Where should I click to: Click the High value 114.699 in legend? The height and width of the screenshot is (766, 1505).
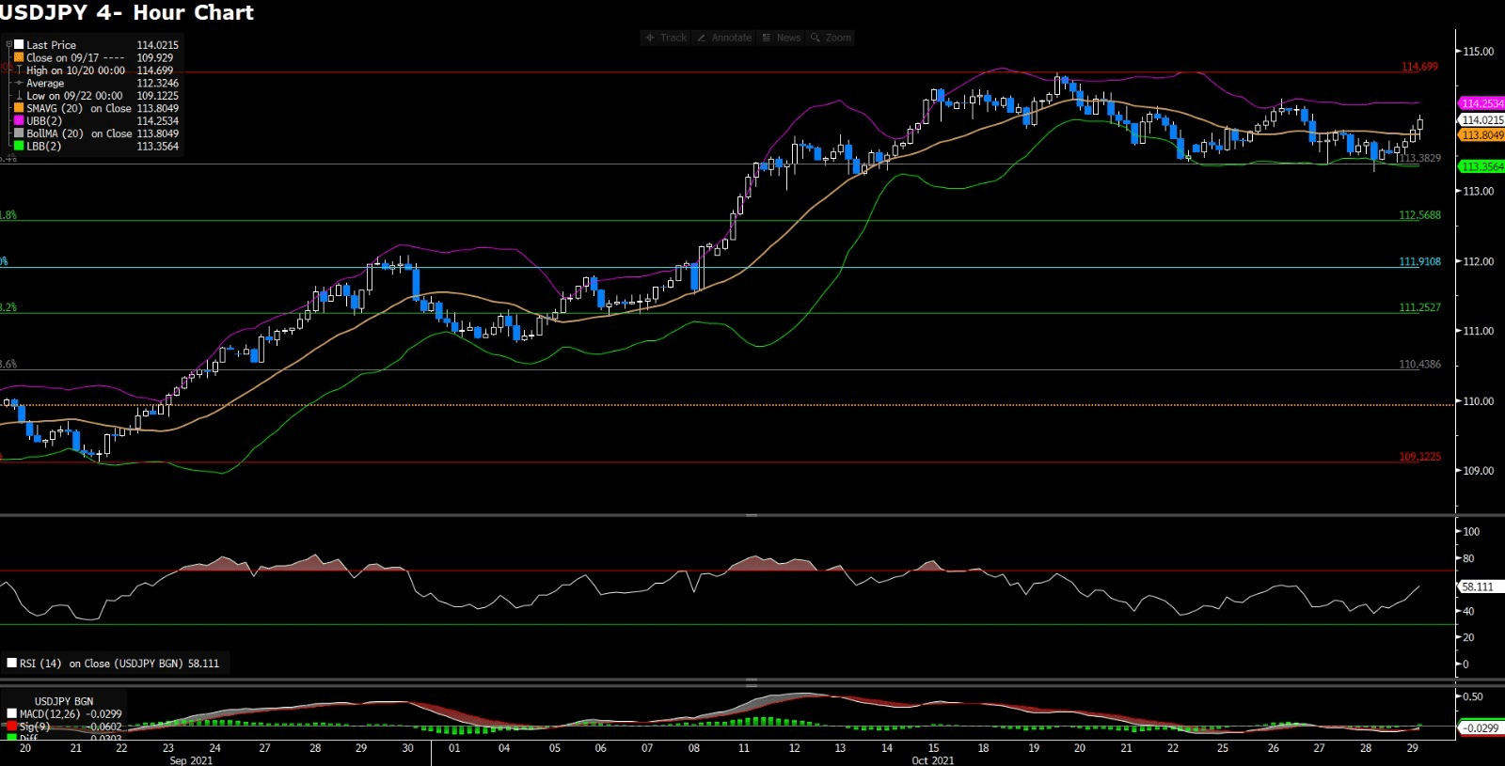[155, 70]
